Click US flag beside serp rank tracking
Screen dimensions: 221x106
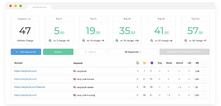[x=75, y=95]
